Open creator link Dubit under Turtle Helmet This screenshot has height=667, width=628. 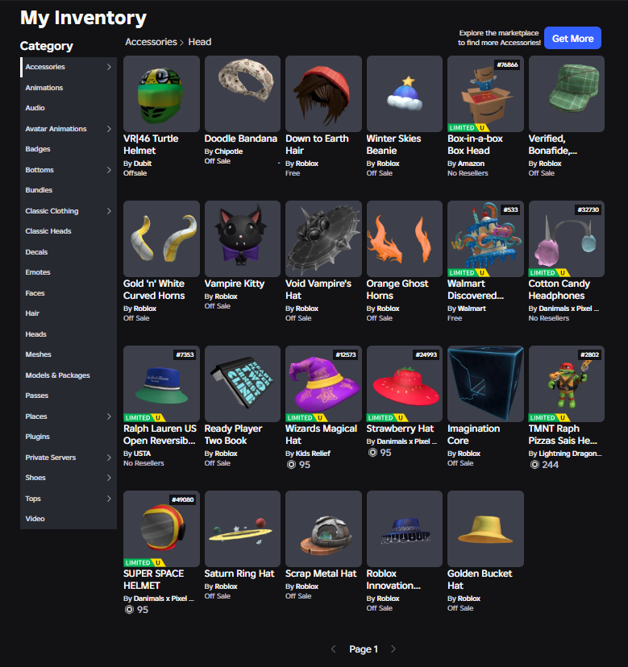143,164
